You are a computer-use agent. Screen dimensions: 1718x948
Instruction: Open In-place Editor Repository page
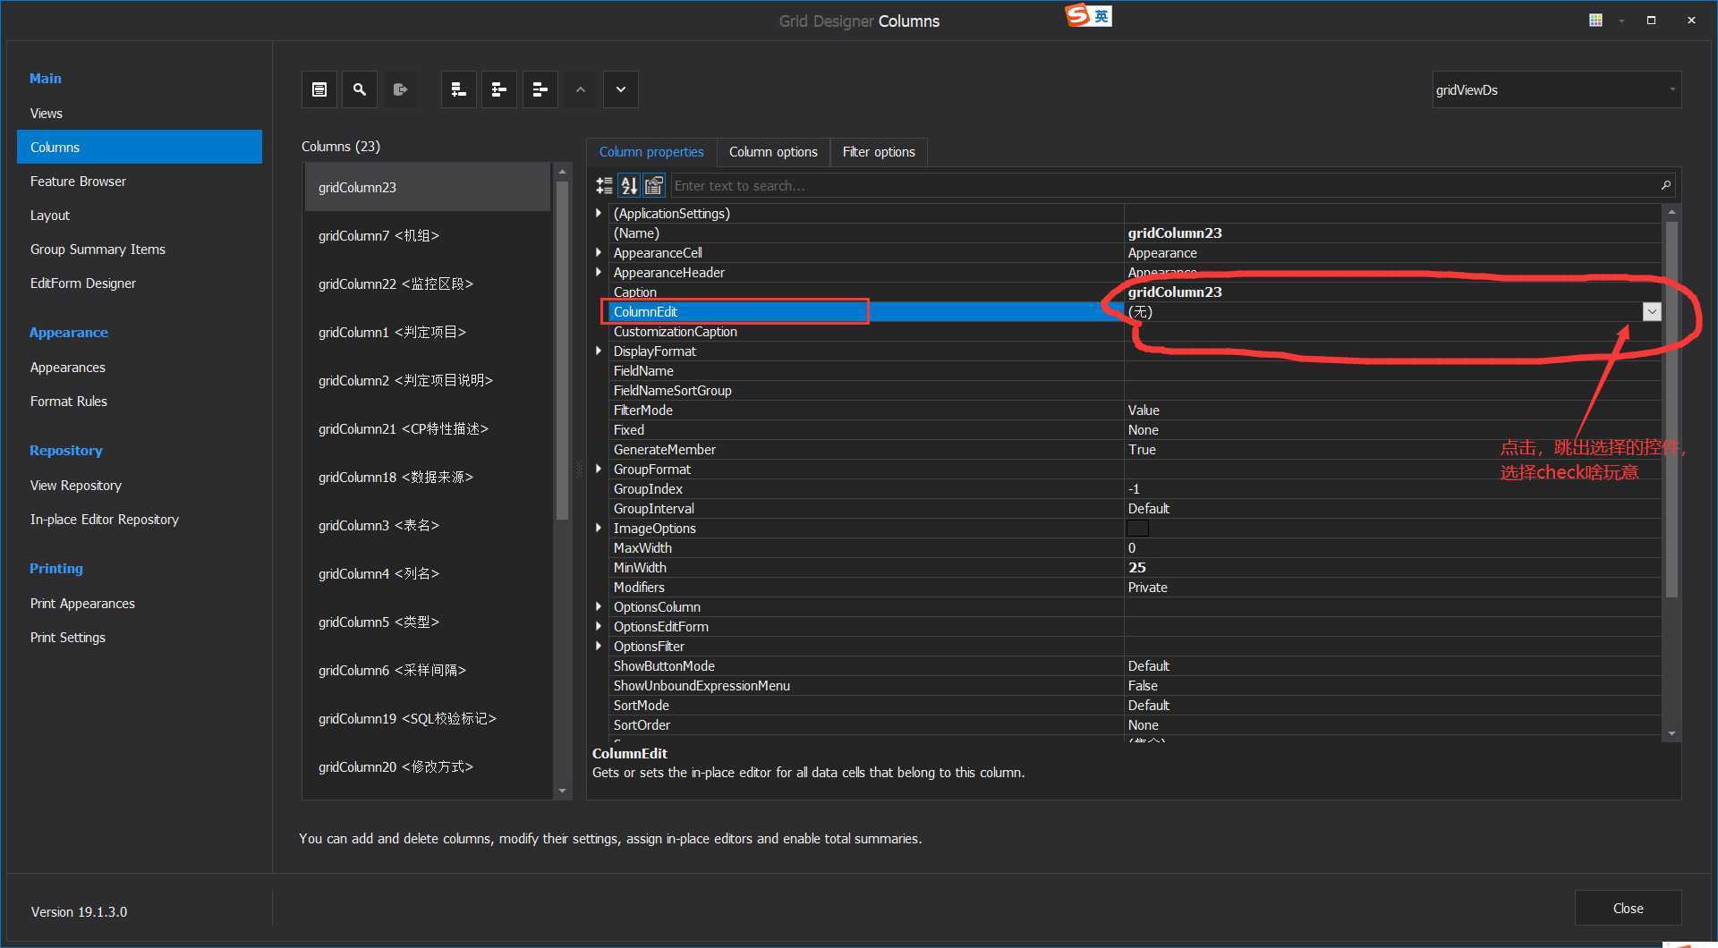point(139,519)
